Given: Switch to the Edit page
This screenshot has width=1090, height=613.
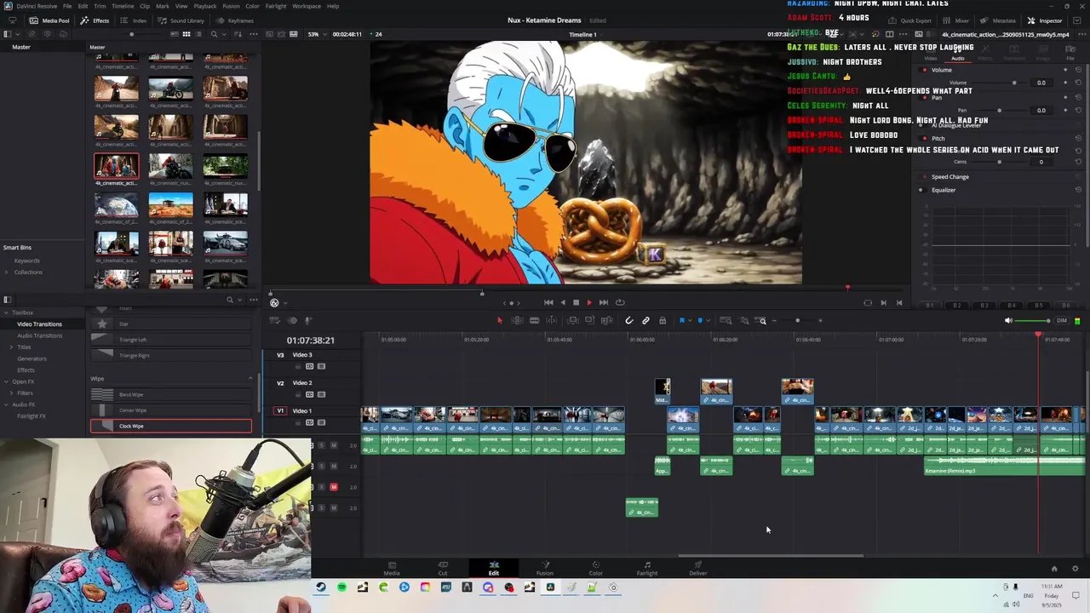Looking at the screenshot, I should [x=493, y=568].
